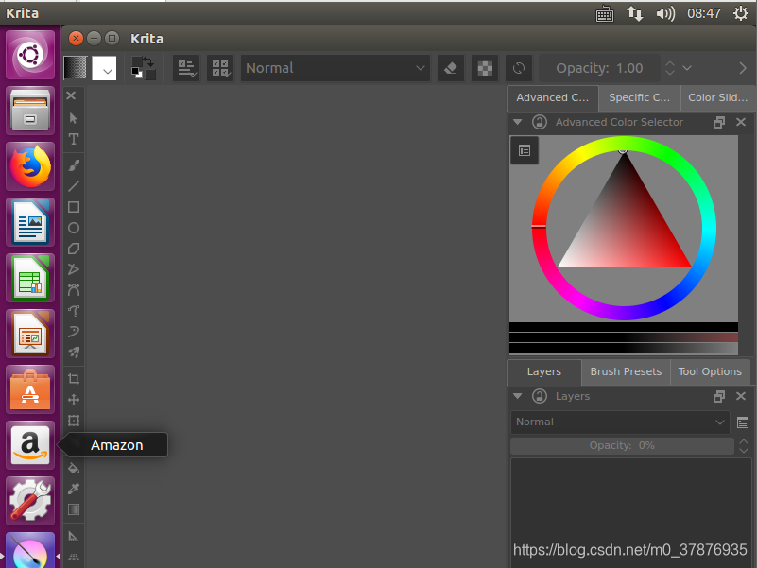Open the fill pattern dropdown

click(104, 68)
